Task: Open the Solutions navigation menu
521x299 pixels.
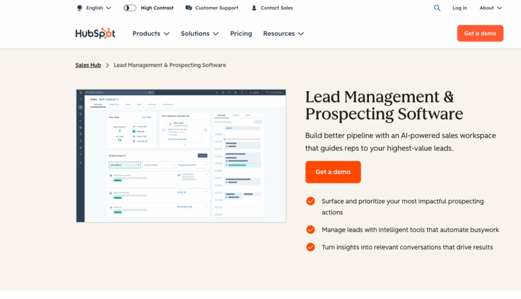Action: [199, 34]
